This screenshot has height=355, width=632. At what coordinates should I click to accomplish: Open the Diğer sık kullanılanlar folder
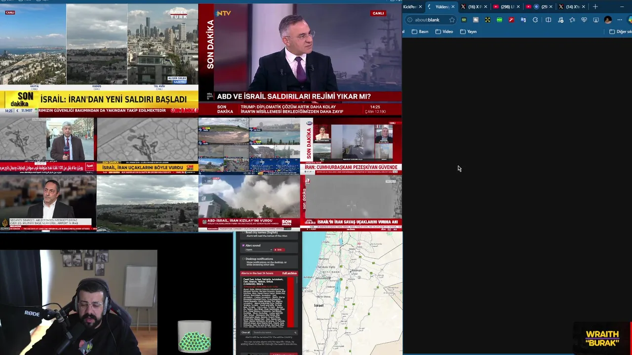tap(621, 32)
